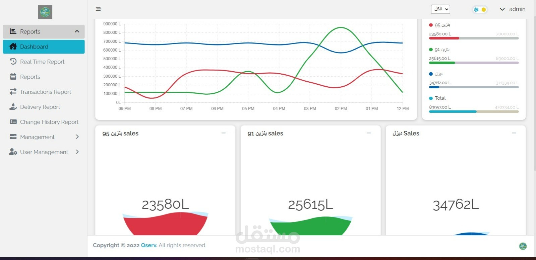This screenshot has height=260, width=536.
Task: Click the Delivery Report icon
Action: (x=13, y=106)
